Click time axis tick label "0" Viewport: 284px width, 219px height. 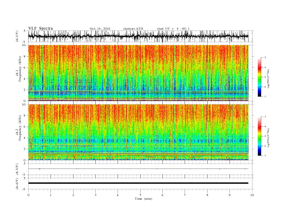click(28, 195)
